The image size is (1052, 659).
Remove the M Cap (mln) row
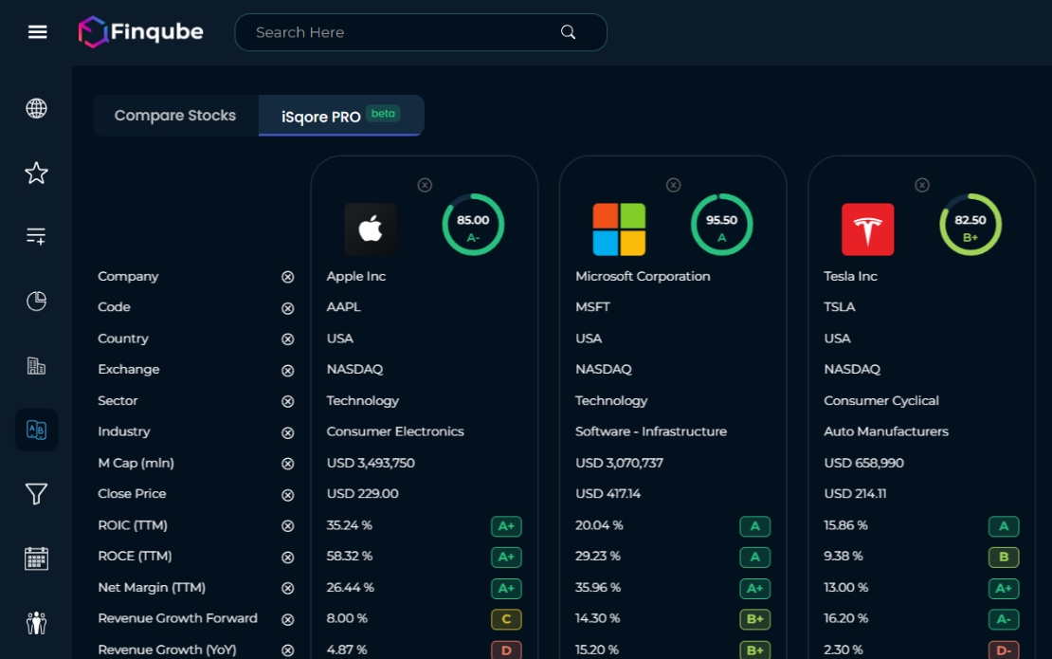(x=288, y=465)
